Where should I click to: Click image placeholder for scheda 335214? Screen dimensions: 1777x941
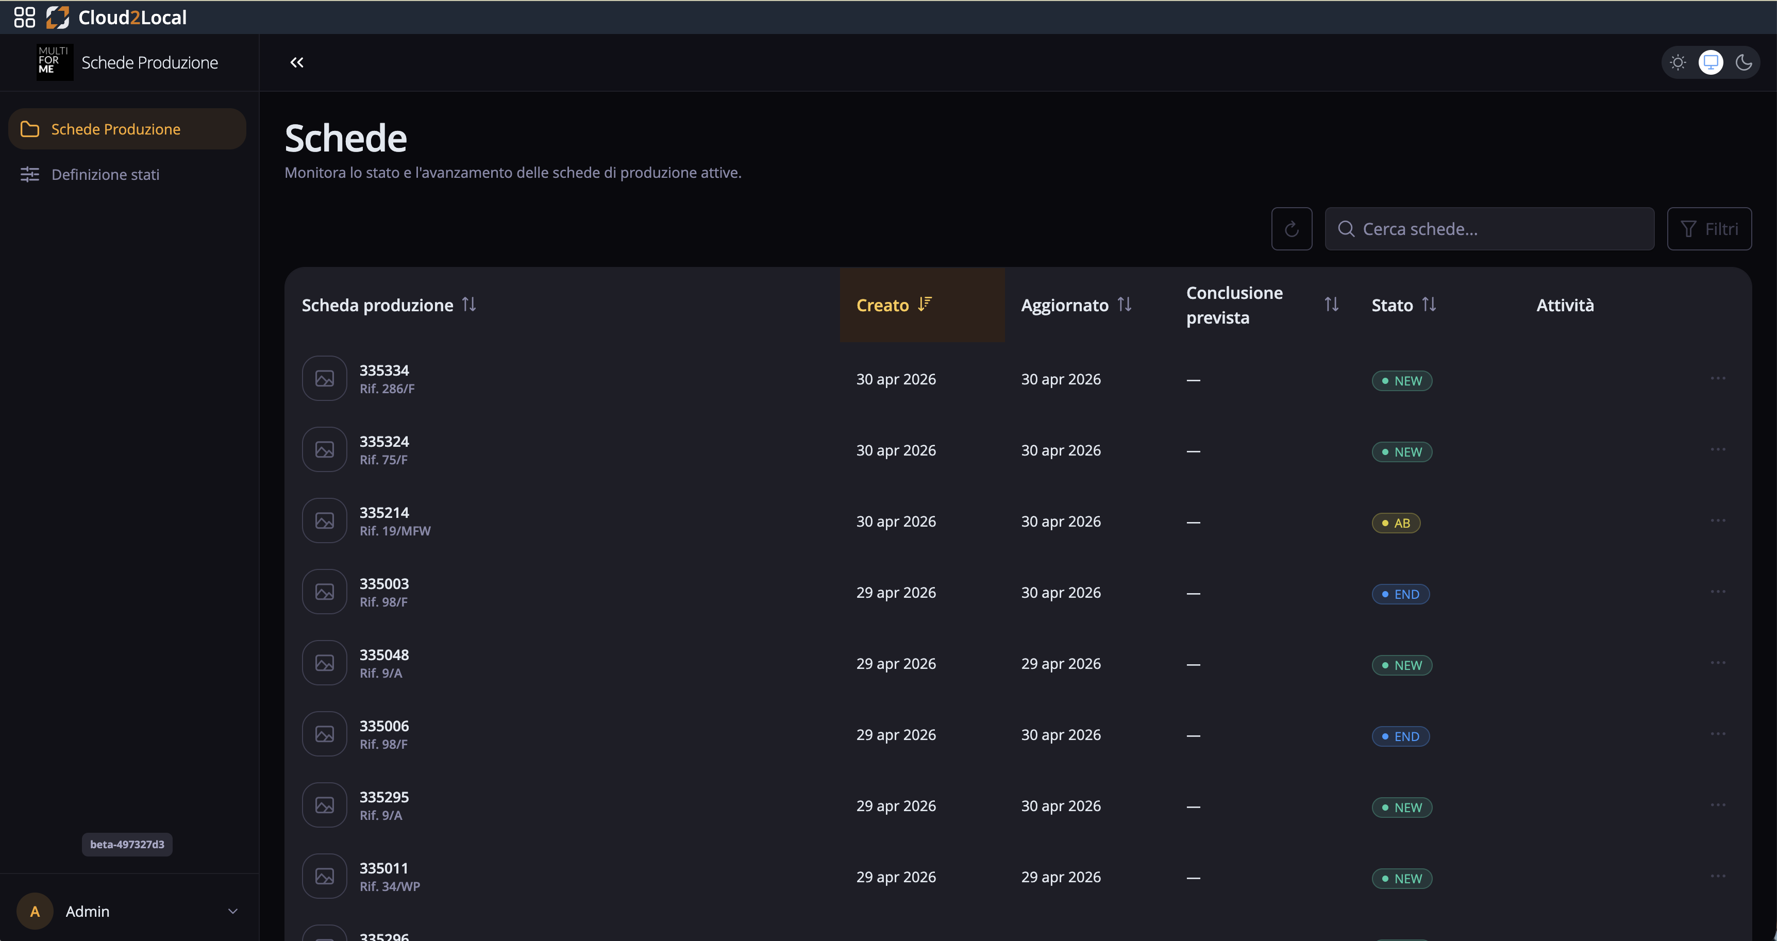click(x=324, y=521)
